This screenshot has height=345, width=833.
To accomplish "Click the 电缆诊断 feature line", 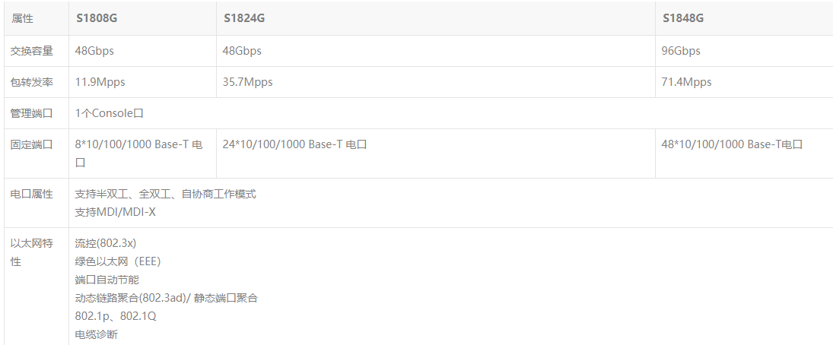I will click(96, 334).
